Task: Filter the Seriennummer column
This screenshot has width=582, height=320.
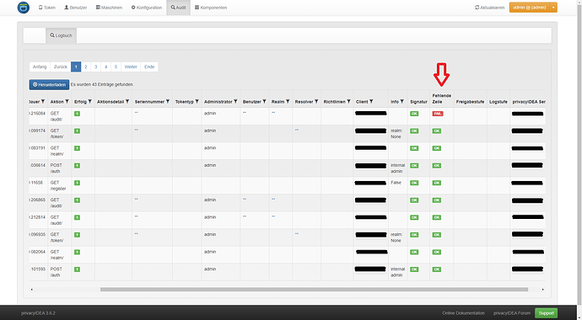Action: click(168, 102)
